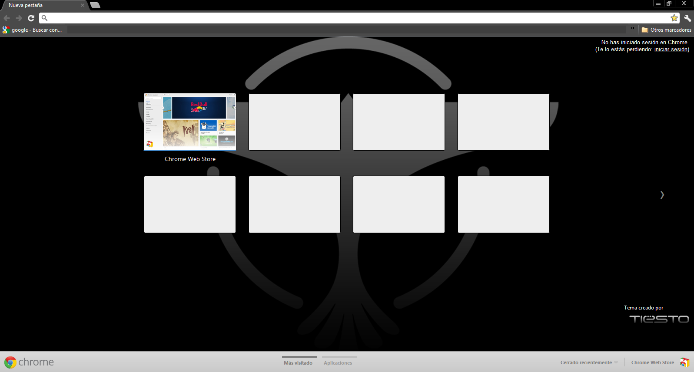Click the reload page icon
Screen dimensions: 694x372
coord(31,18)
